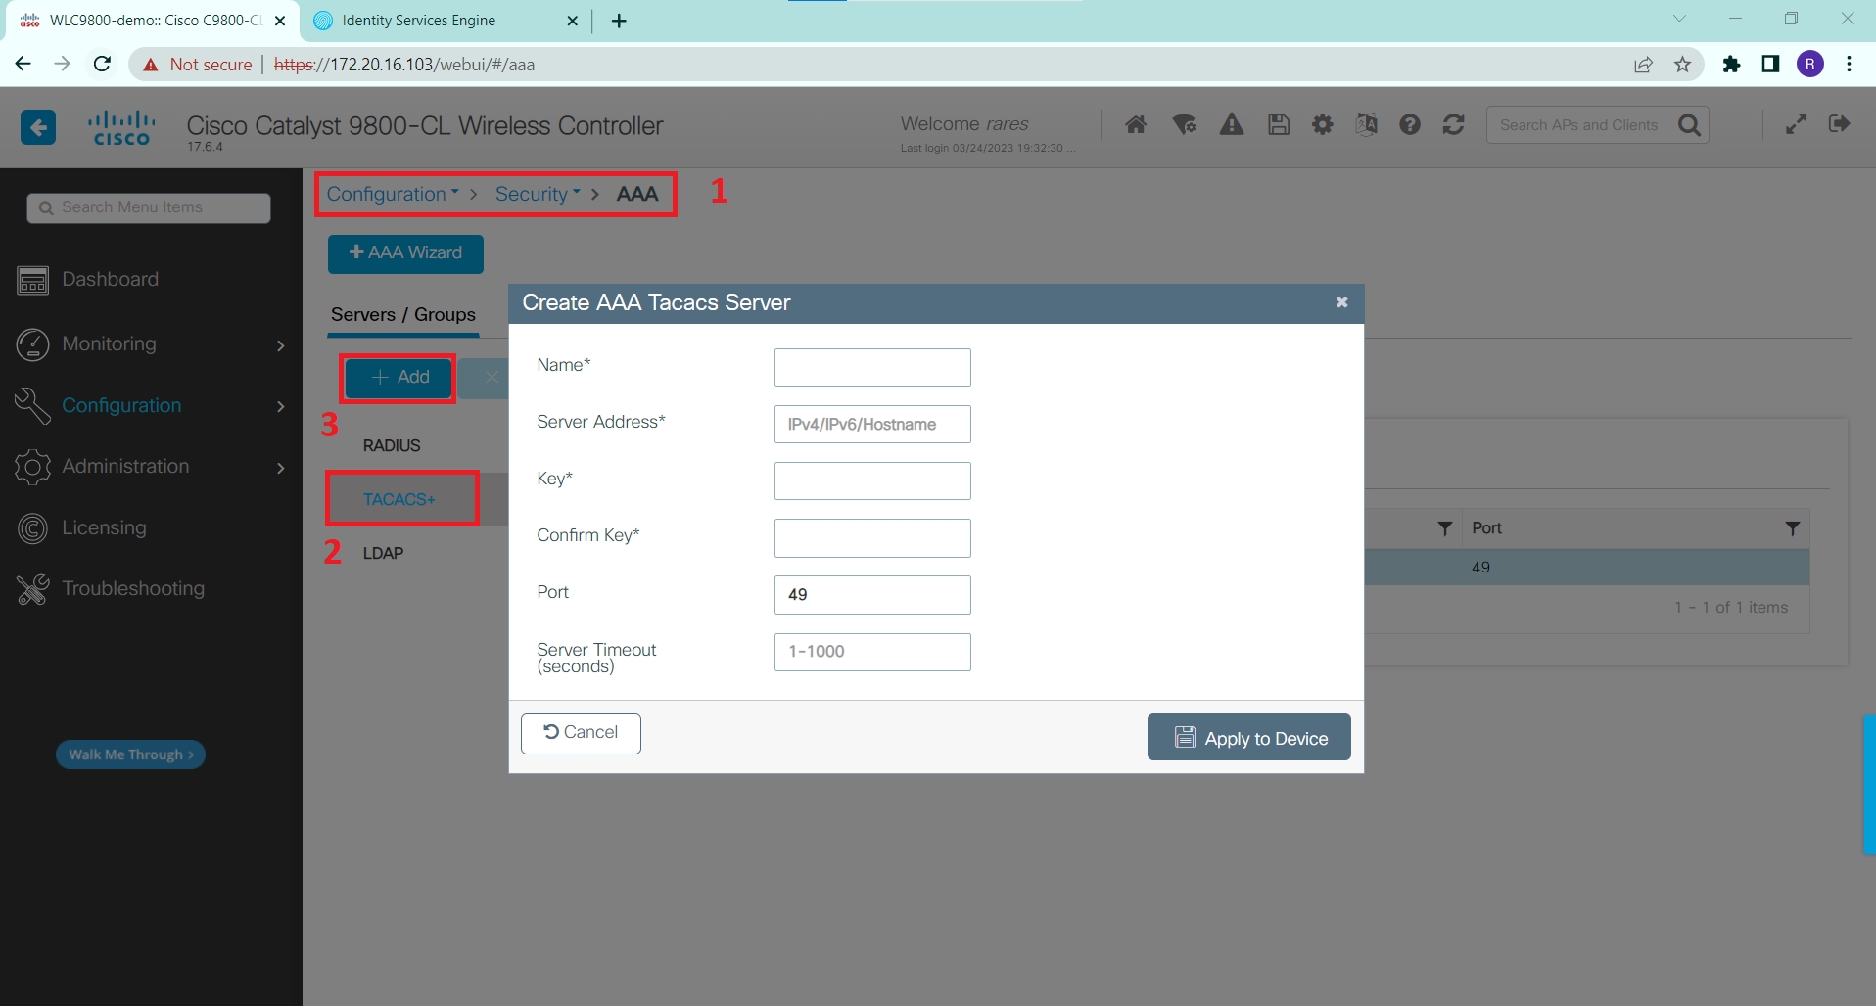Expand the Monitoring menu chevron

click(281, 345)
